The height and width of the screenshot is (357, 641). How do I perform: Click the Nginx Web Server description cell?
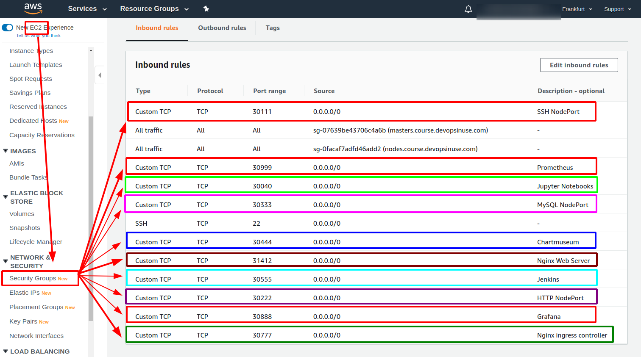pos(563,261)
